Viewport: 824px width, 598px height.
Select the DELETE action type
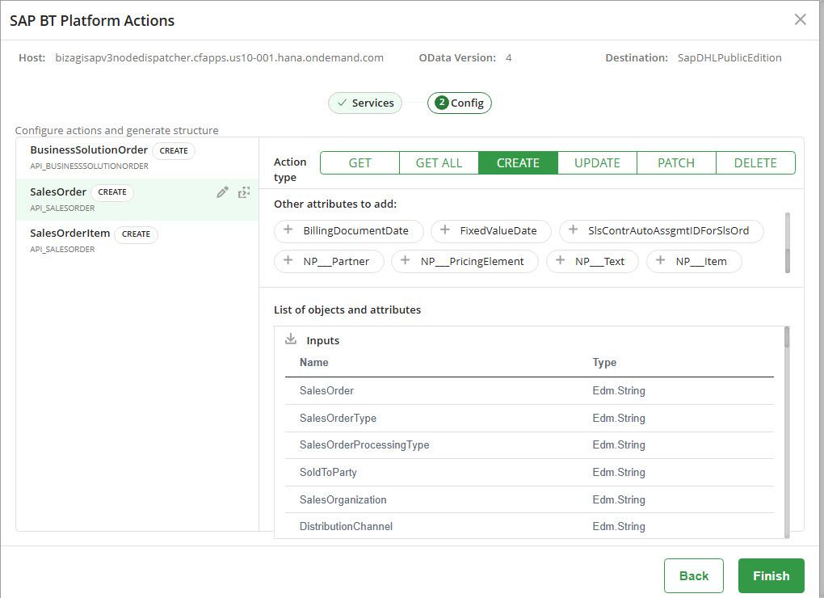pyautogui.click(x=755, y=163)
